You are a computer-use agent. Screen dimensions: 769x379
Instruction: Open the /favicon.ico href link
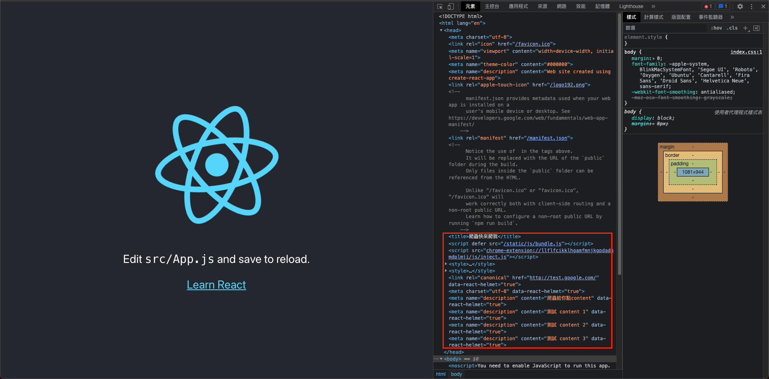[533, 44]
